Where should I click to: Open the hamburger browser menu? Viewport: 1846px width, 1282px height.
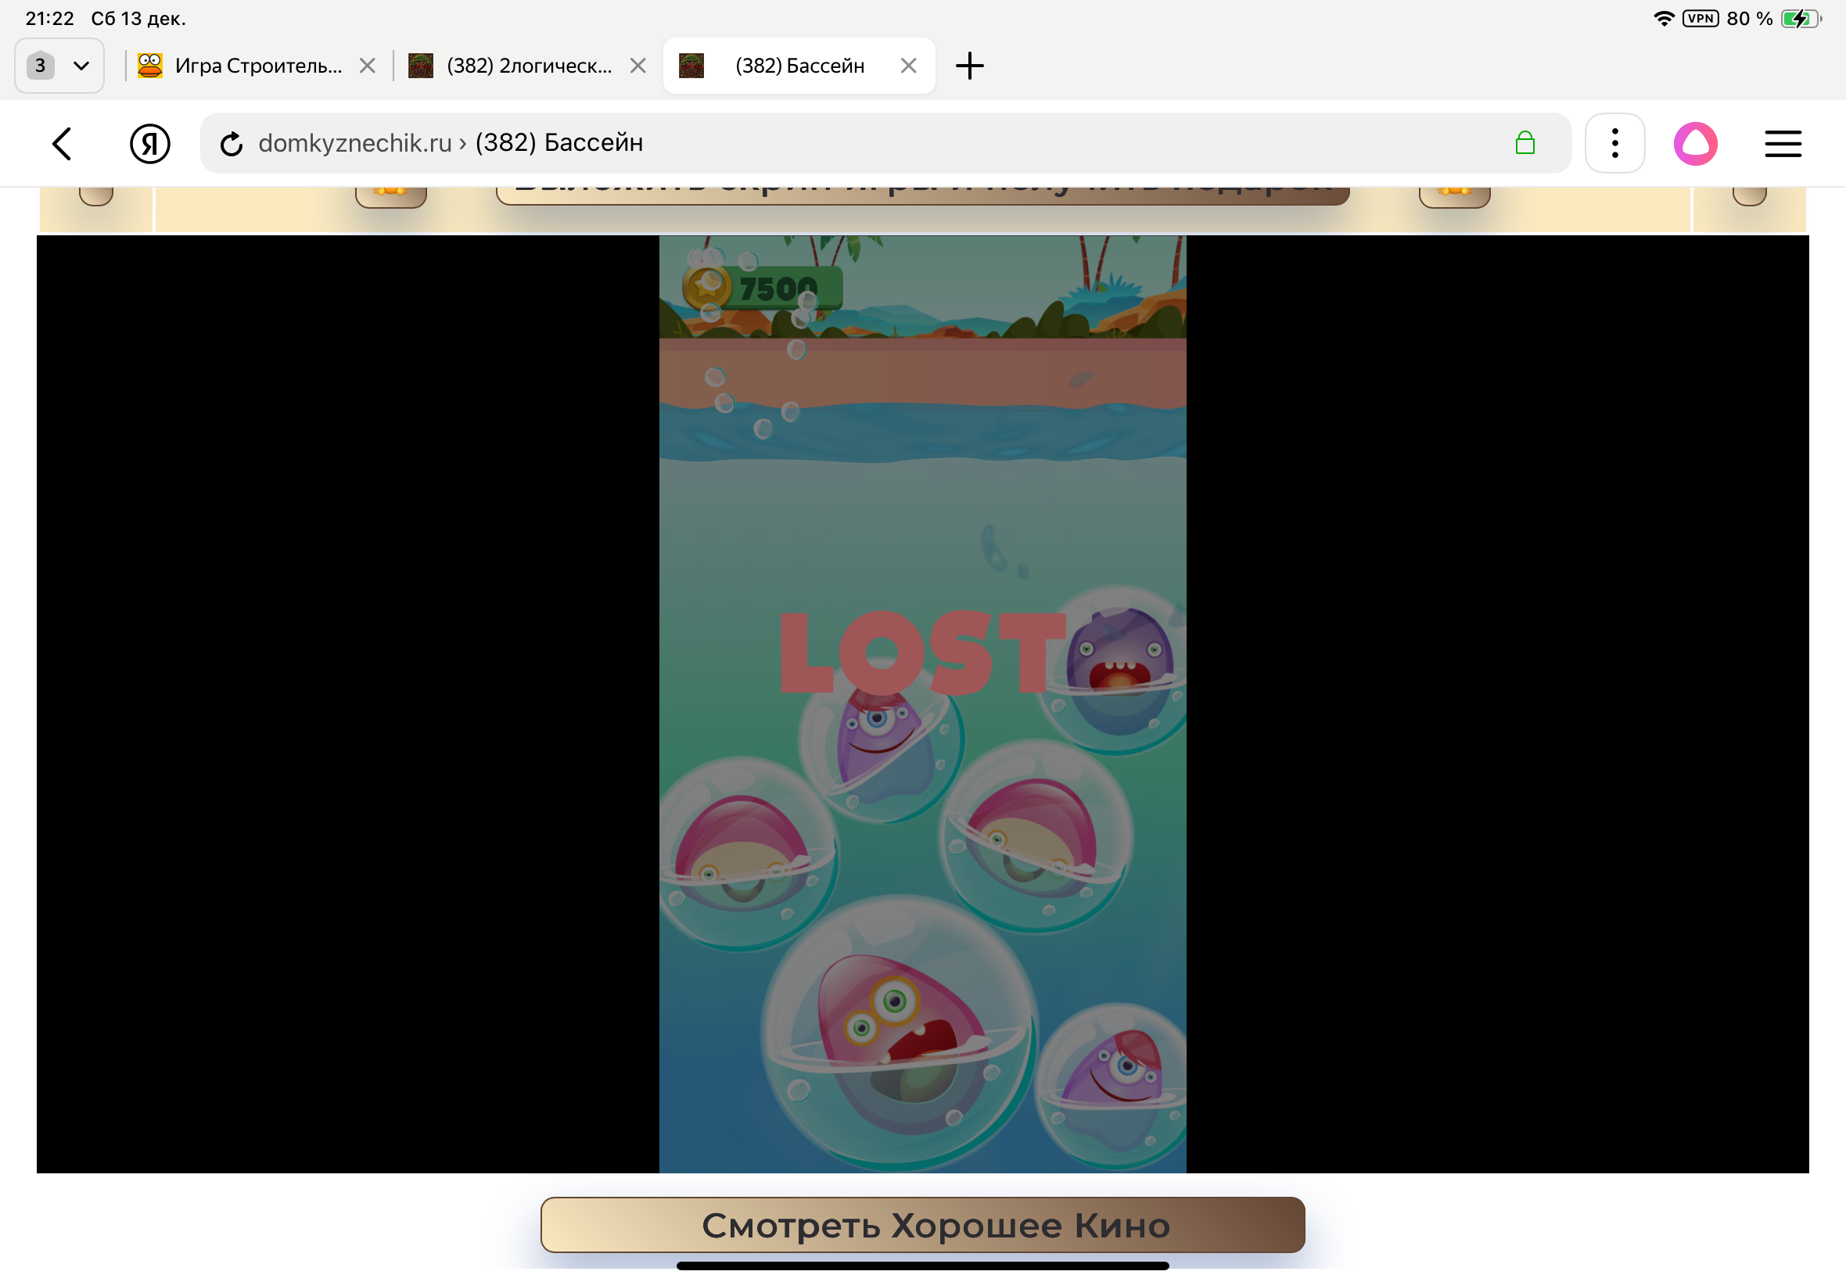[x=1783, y=144]
